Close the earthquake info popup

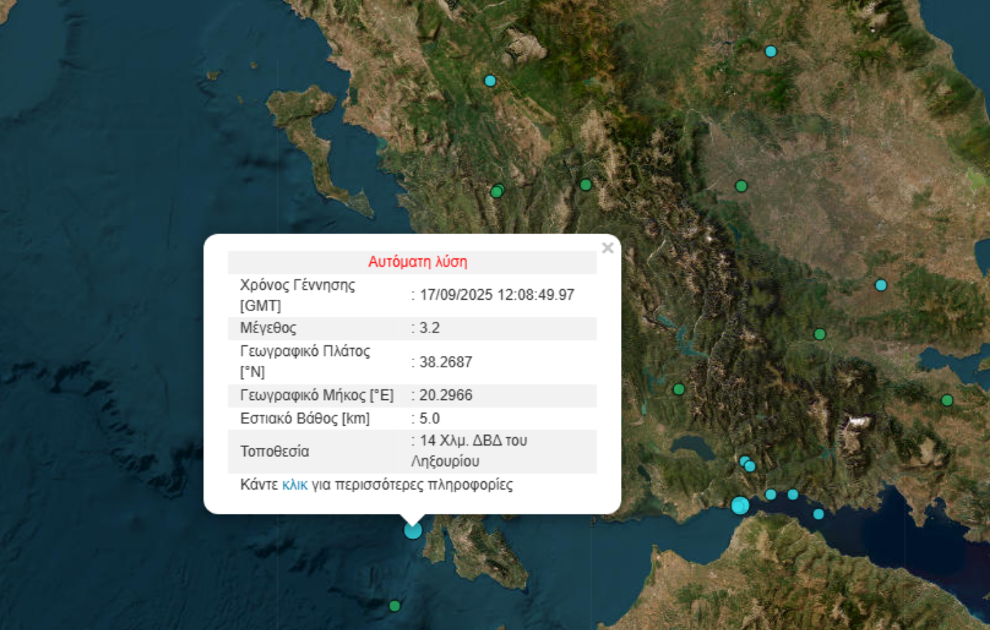(607, 248)
